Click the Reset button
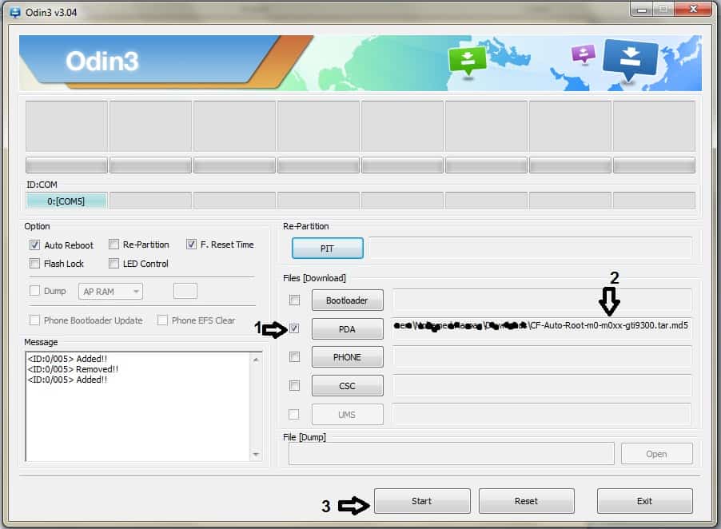The height and width of the screenshot is (529, 721). (527, 501)
